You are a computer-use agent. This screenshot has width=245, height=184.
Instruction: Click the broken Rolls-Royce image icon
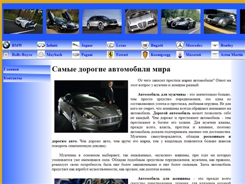(x=6, y=54)
